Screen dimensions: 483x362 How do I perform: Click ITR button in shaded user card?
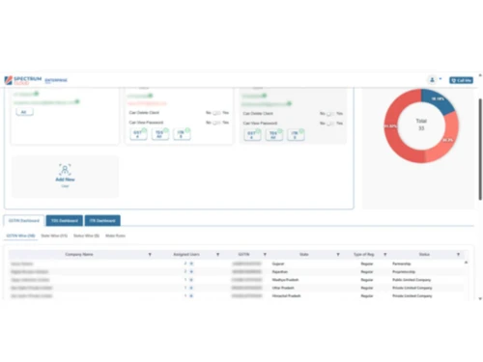[x=296, y=135]
